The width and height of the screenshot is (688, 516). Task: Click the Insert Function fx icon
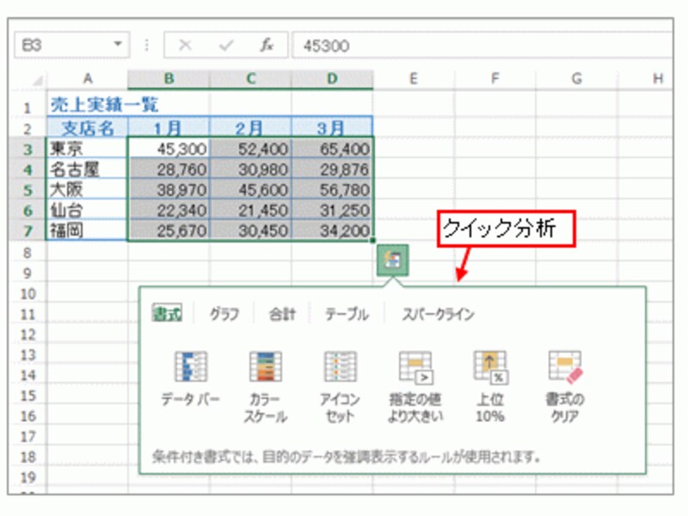(267, 45)
